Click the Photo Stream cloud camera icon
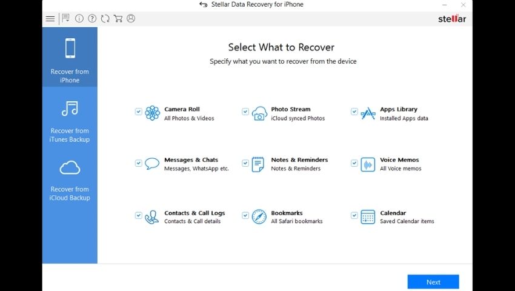Image resolution: width=515 pixels, height=291 pixels. point(259,113)
